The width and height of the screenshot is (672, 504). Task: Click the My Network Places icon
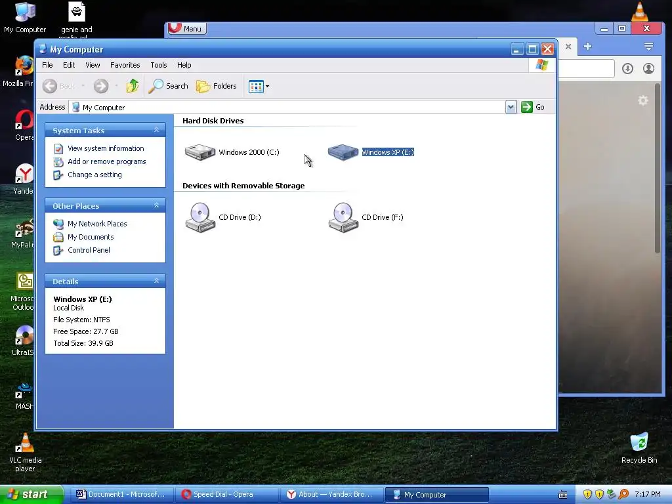point(58,224)
